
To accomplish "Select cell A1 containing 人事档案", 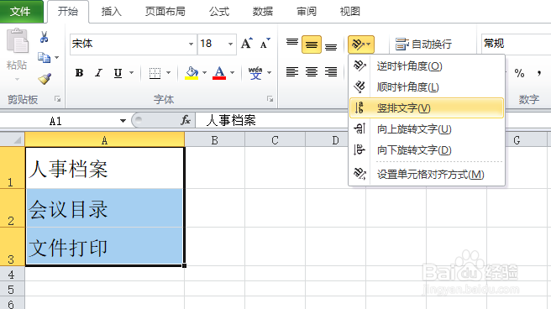I will pos(105,168).
